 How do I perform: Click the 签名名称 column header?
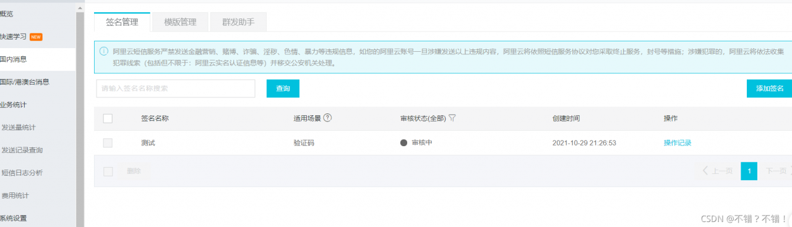coord(155,118)
